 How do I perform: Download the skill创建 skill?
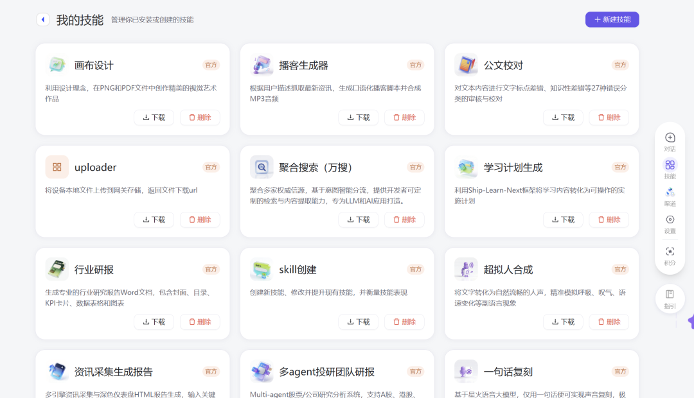(x=358, y=322)
